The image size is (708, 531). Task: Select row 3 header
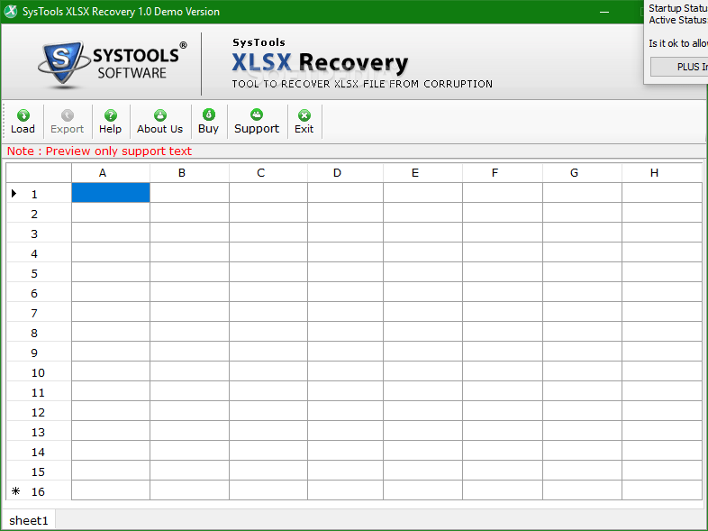tap(39, 233)
